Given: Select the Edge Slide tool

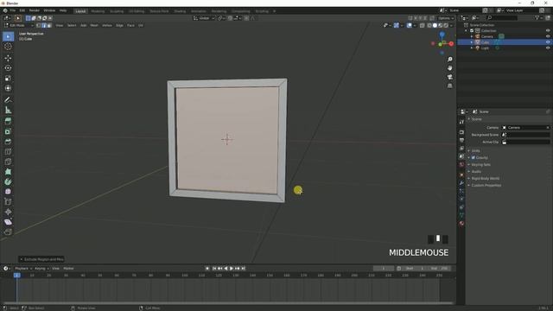Looking at the screenshot, I should [8, 201].
